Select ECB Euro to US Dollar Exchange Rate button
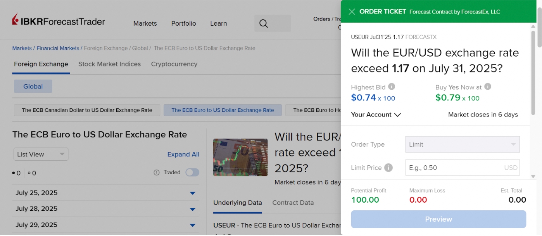Viewport: 542px width, 236px height. click(x=223, y=110)
